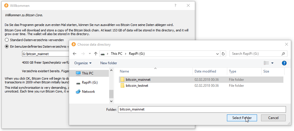Click the Folder name input field
This screenshot has height=131, width=294.
click(x=202, y=110)
